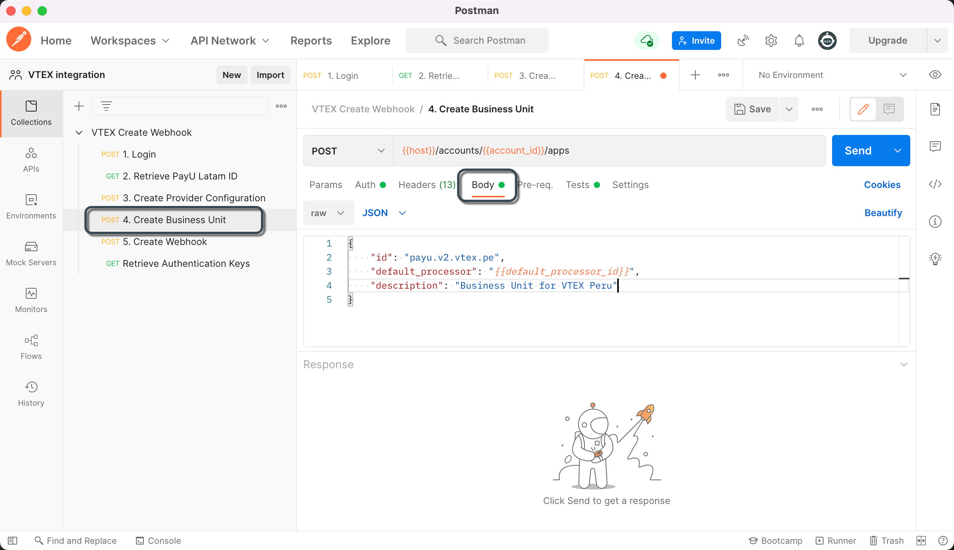954x550 pixels.
Task: Click the New button
Action: coord(232,75)
